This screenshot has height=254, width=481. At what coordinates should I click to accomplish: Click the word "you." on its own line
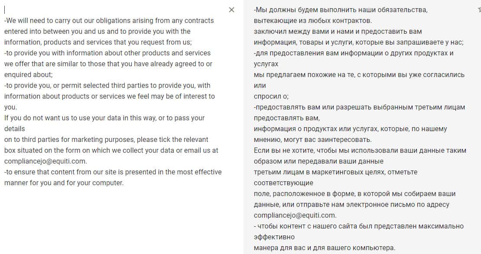(x=10, y=107)
